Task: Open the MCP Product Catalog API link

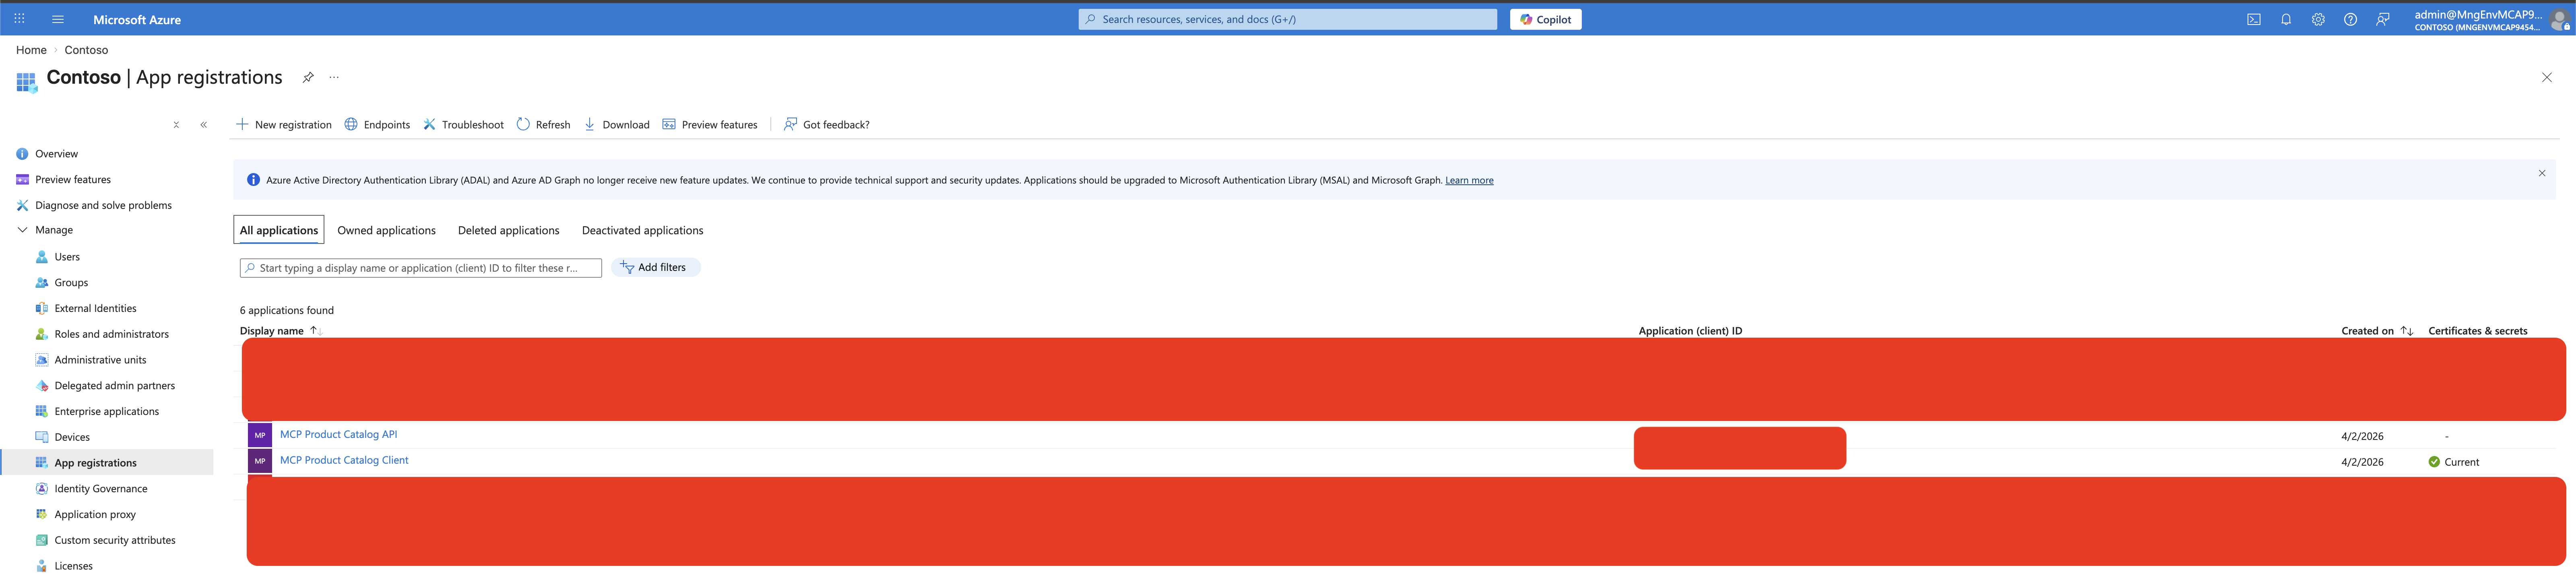Action: 338,434
